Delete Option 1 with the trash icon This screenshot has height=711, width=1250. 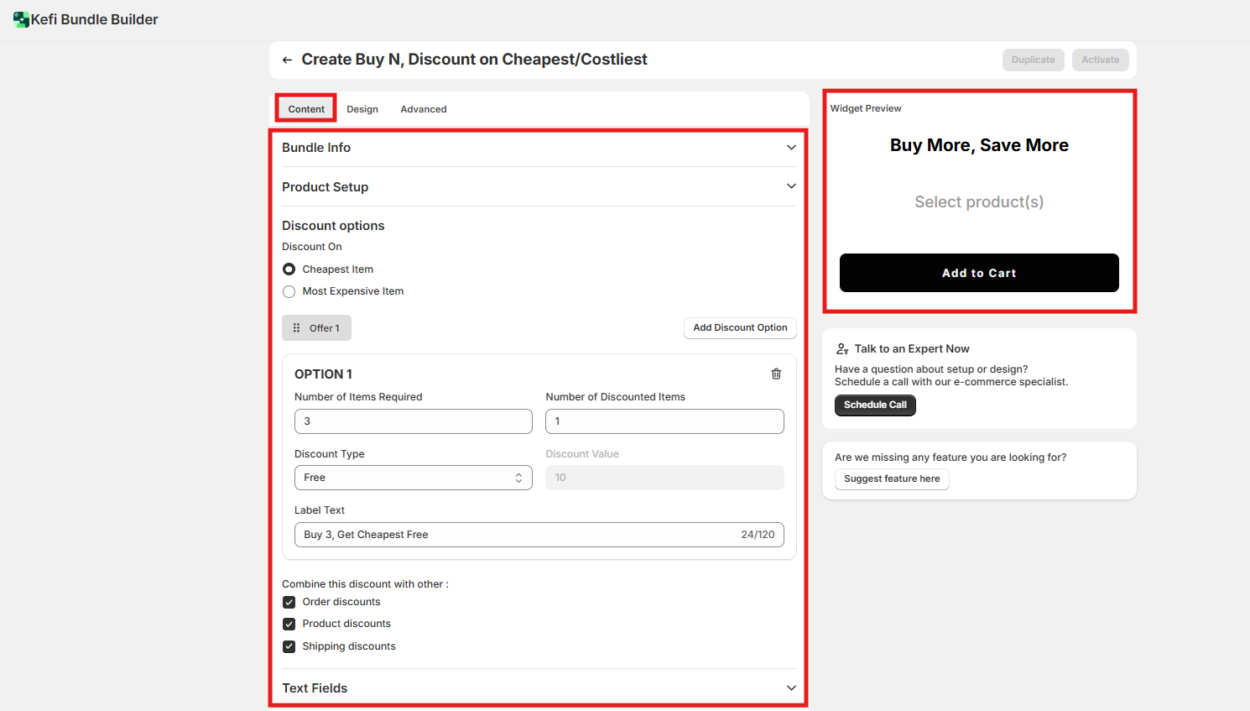pos(776,374)
